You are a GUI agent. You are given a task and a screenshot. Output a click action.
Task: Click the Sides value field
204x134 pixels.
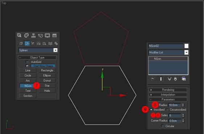pos(175,115)
